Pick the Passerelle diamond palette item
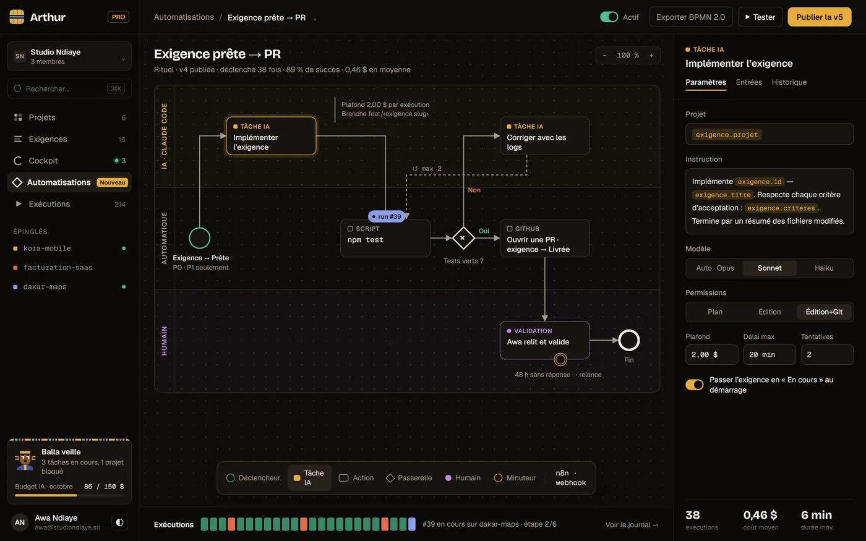This screenshot has width=866, height=541. point(409,478)
